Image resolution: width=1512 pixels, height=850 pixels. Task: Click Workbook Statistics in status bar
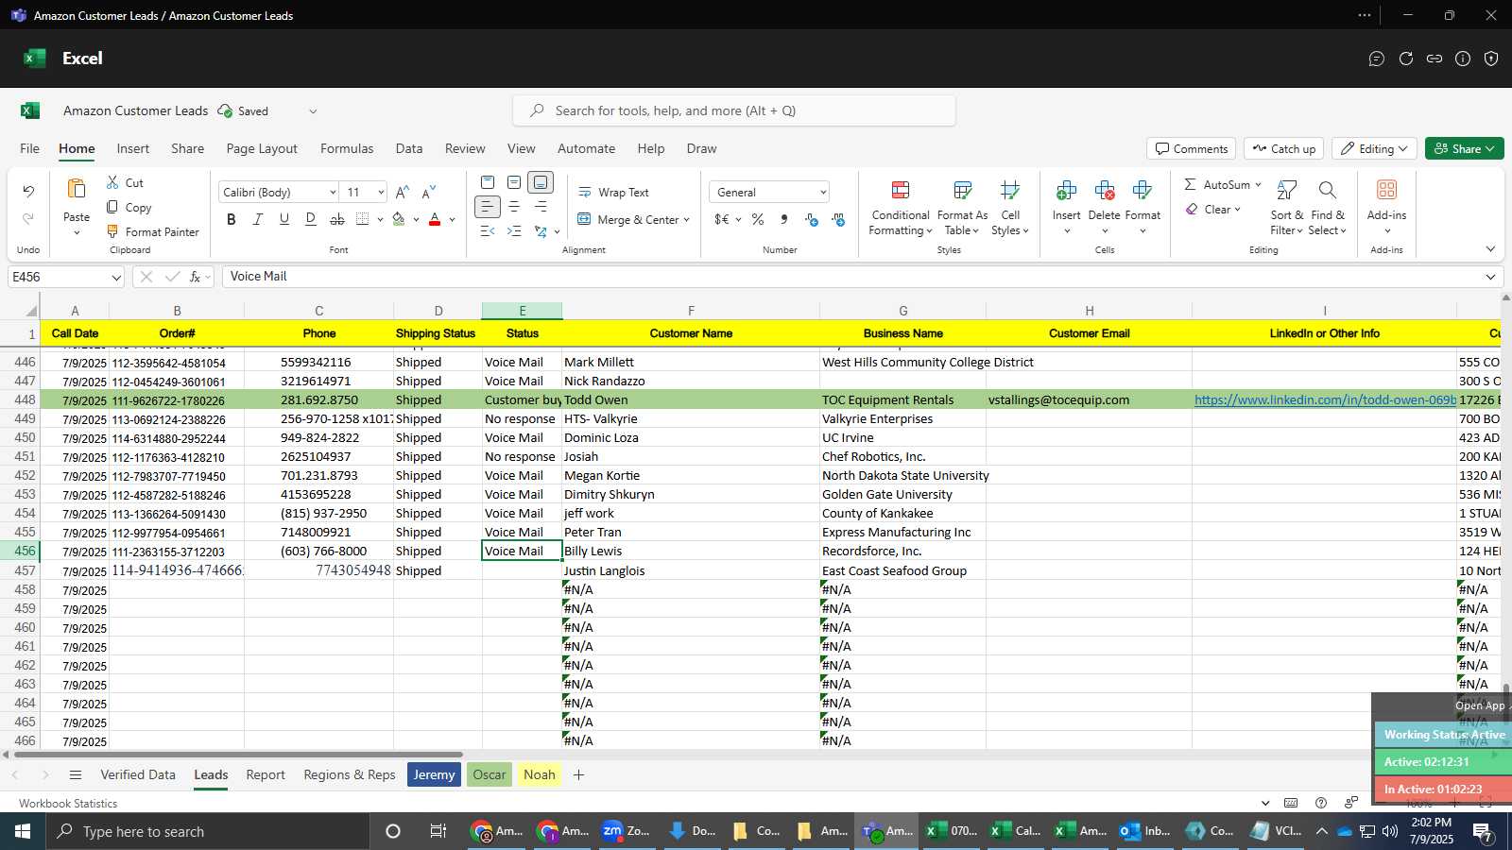click(68, 803)
